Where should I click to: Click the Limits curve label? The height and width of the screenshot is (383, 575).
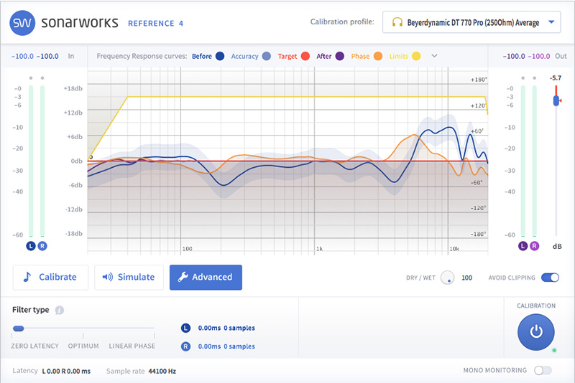[x=399, y=56]
